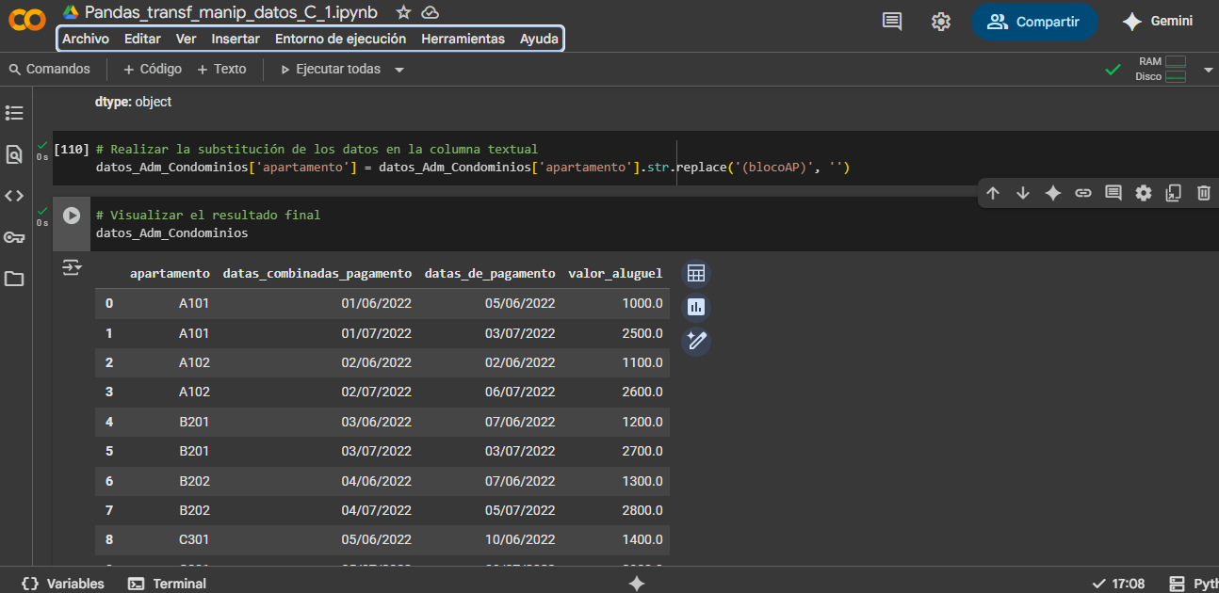The image size is (1219, 593).
Task: Run all cells with Ejecutar todas
Action: [x=331, y=69]
